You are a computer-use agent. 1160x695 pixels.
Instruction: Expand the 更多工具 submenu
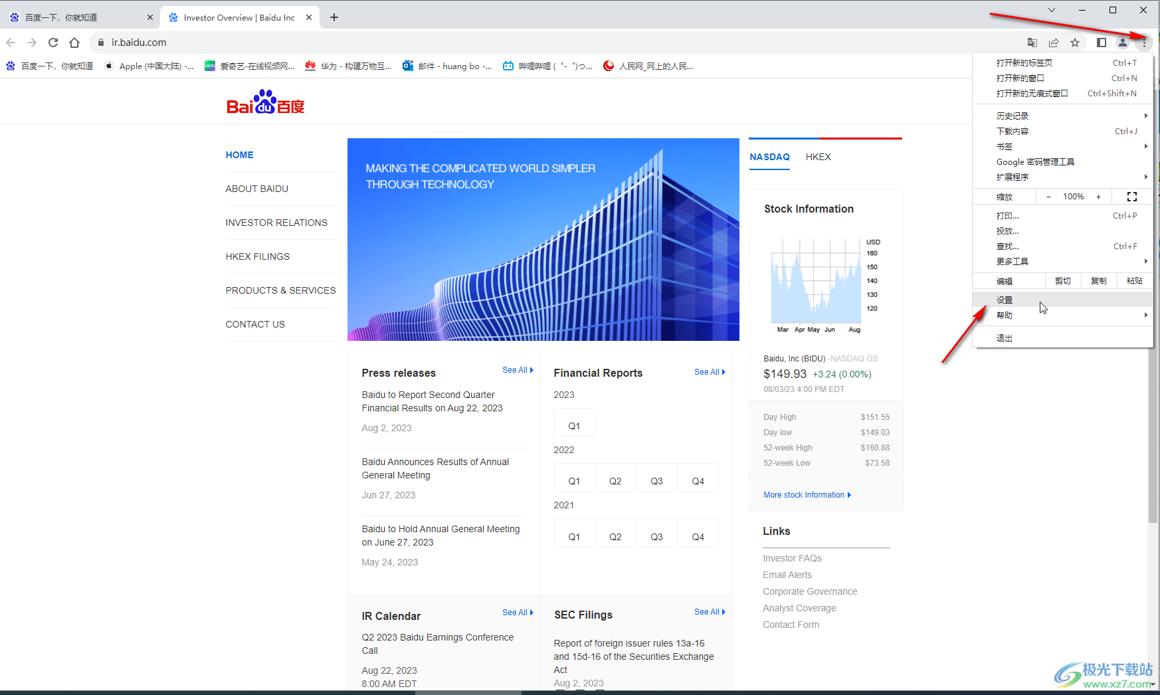pyautogui.click(x=1063, y=261)
